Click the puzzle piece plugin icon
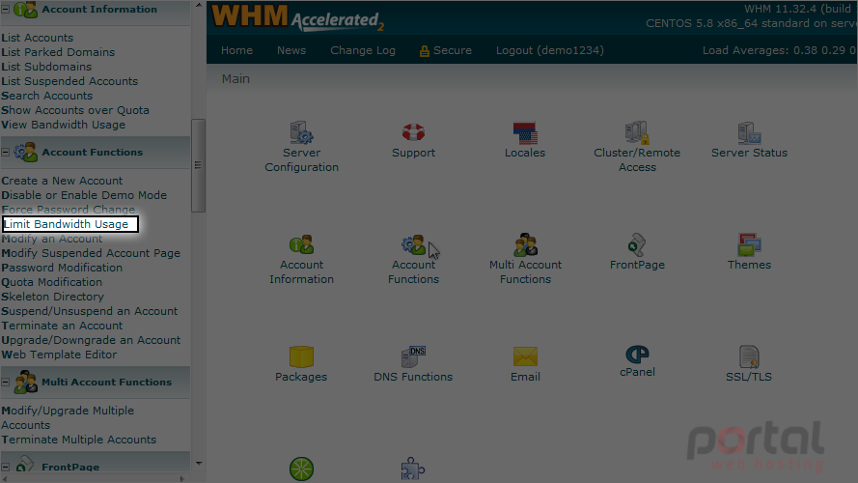The height and width of the screenshot is (483, 858). (x=413, y=469)
